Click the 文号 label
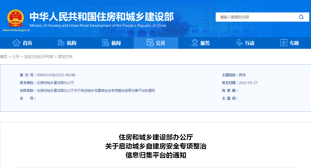The height and width of the screenshot is (168, 311). (x=27, y=98)
